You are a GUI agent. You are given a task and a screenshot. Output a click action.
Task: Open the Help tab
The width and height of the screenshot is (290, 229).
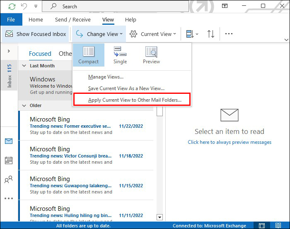click(x=130, y=19)
